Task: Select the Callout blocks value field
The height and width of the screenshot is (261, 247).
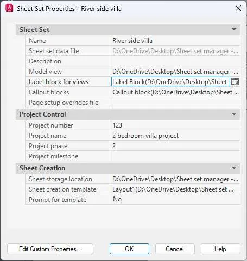Action: tap(175, 92)
